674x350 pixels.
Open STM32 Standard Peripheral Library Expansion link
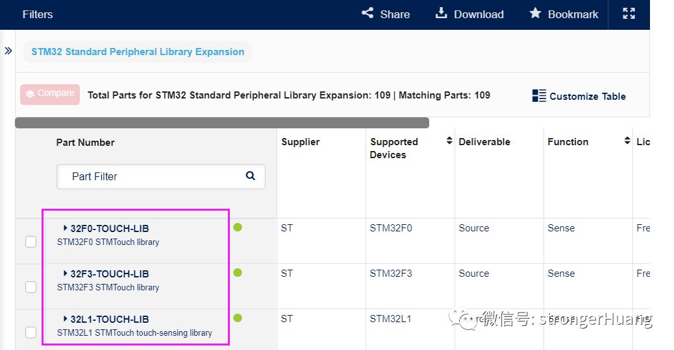[x=138, y=52]
